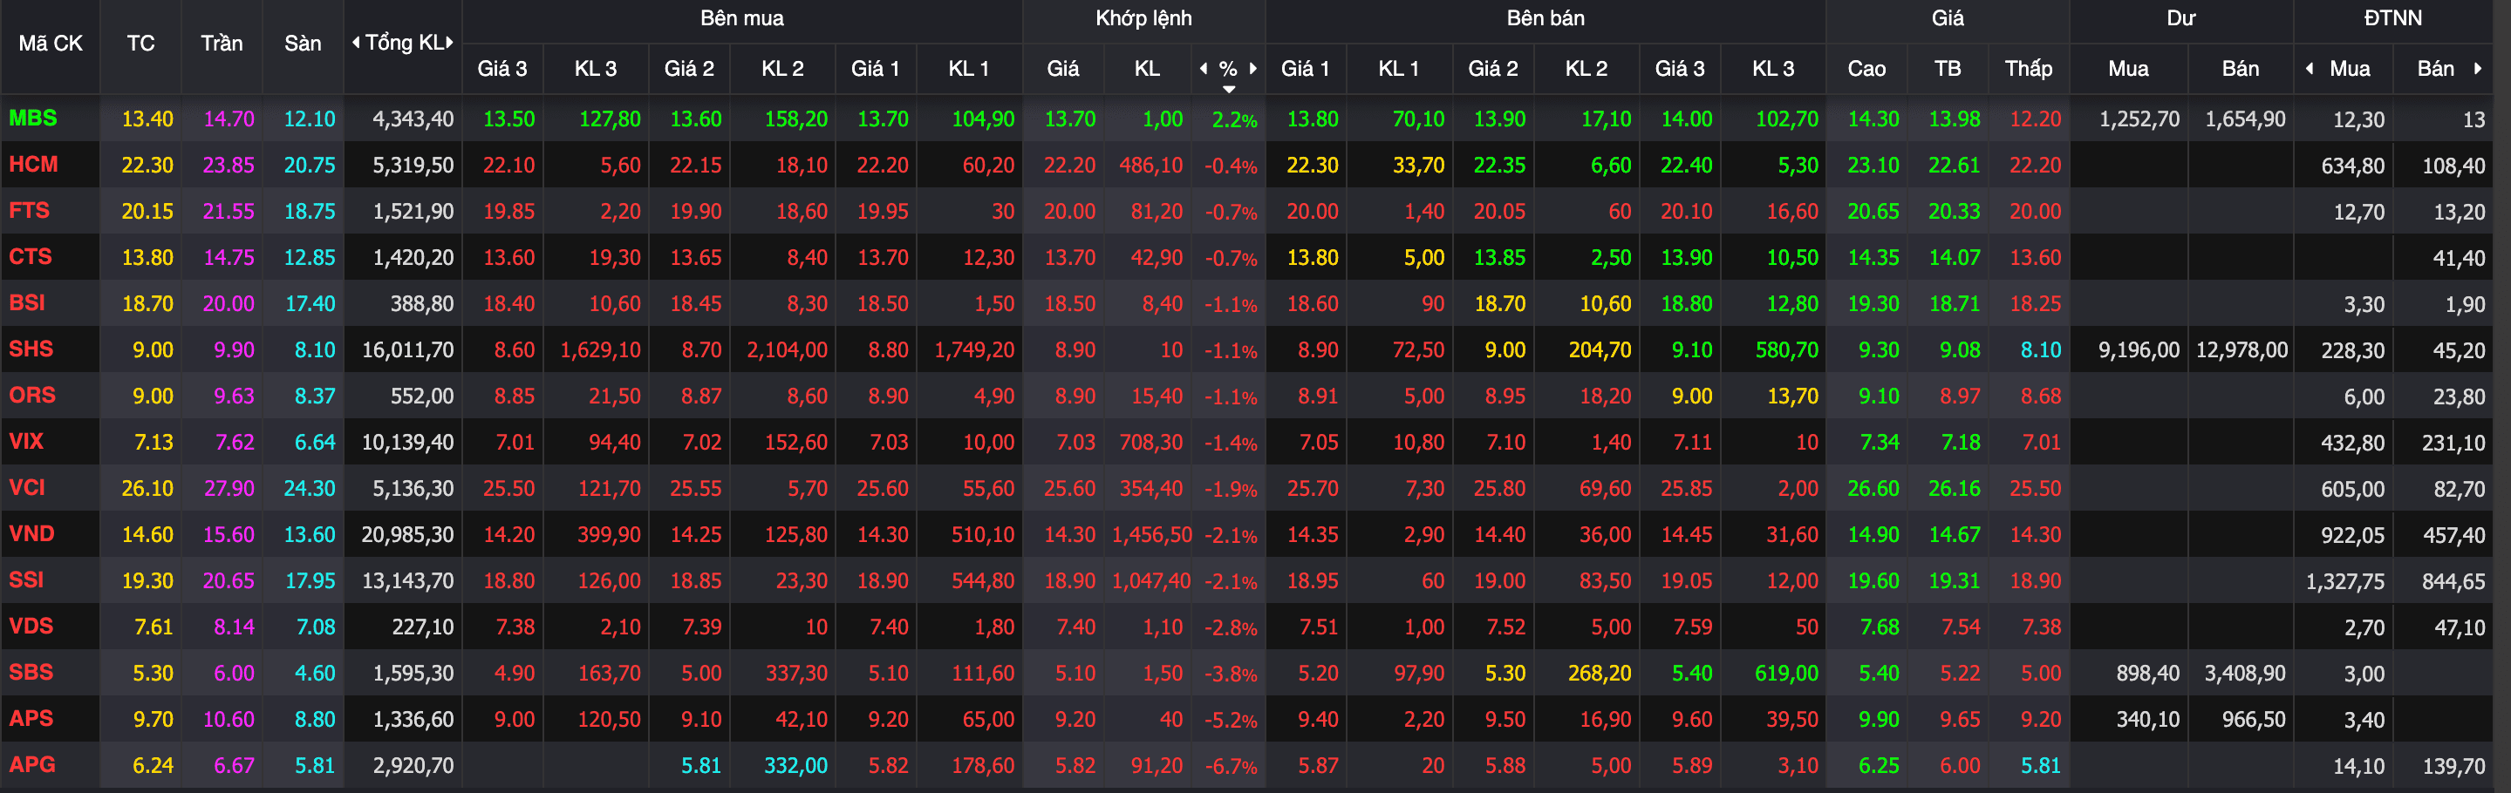Click the right arrow after the % header
Screen dimensions: 2511x793
pos(1252,68)
